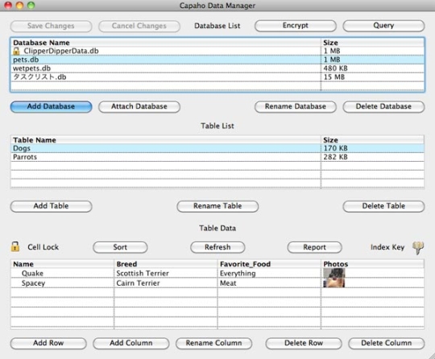This screenshot has width=435, height=359.
Task: Click the Delete Row button
Action: point(304,343)
